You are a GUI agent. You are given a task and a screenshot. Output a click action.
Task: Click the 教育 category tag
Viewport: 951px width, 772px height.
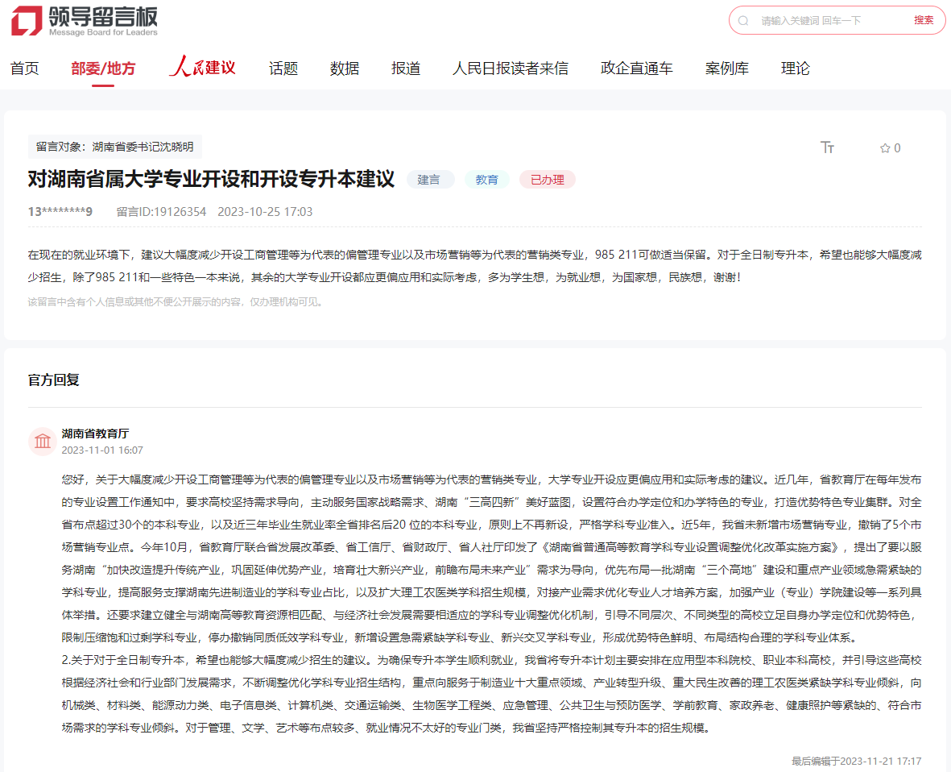click(x=486, y=179)
